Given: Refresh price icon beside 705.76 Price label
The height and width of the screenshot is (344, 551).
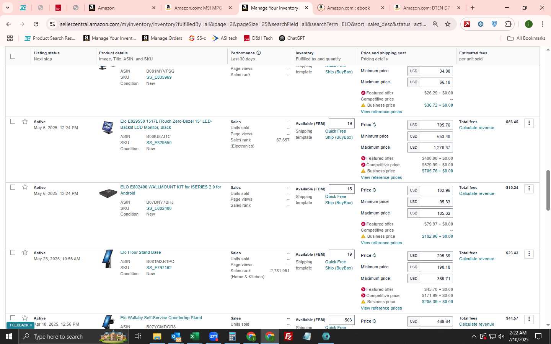Looking at the screenshot, I should click(375, 125).
